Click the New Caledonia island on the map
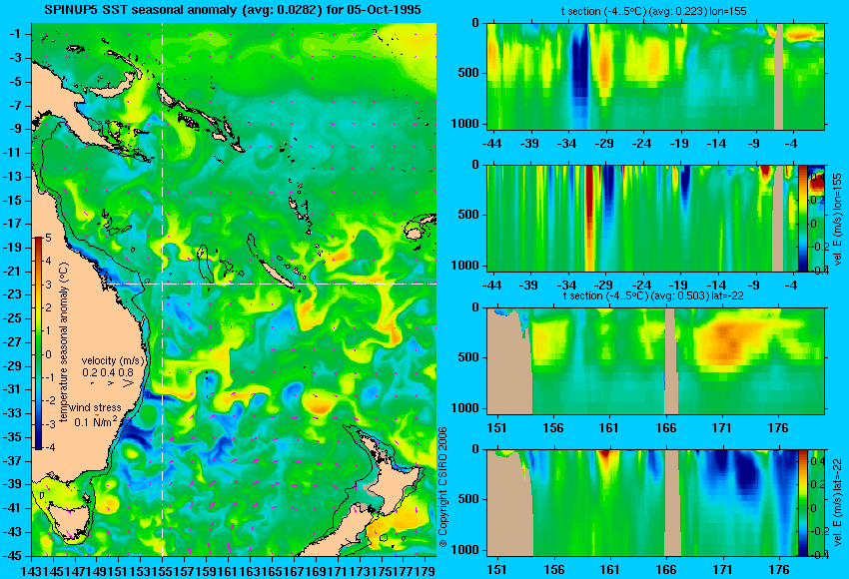 (275, 274)
